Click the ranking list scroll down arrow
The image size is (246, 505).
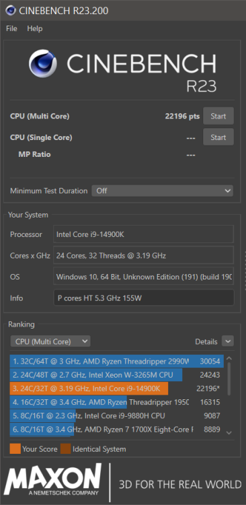(229, 433)
